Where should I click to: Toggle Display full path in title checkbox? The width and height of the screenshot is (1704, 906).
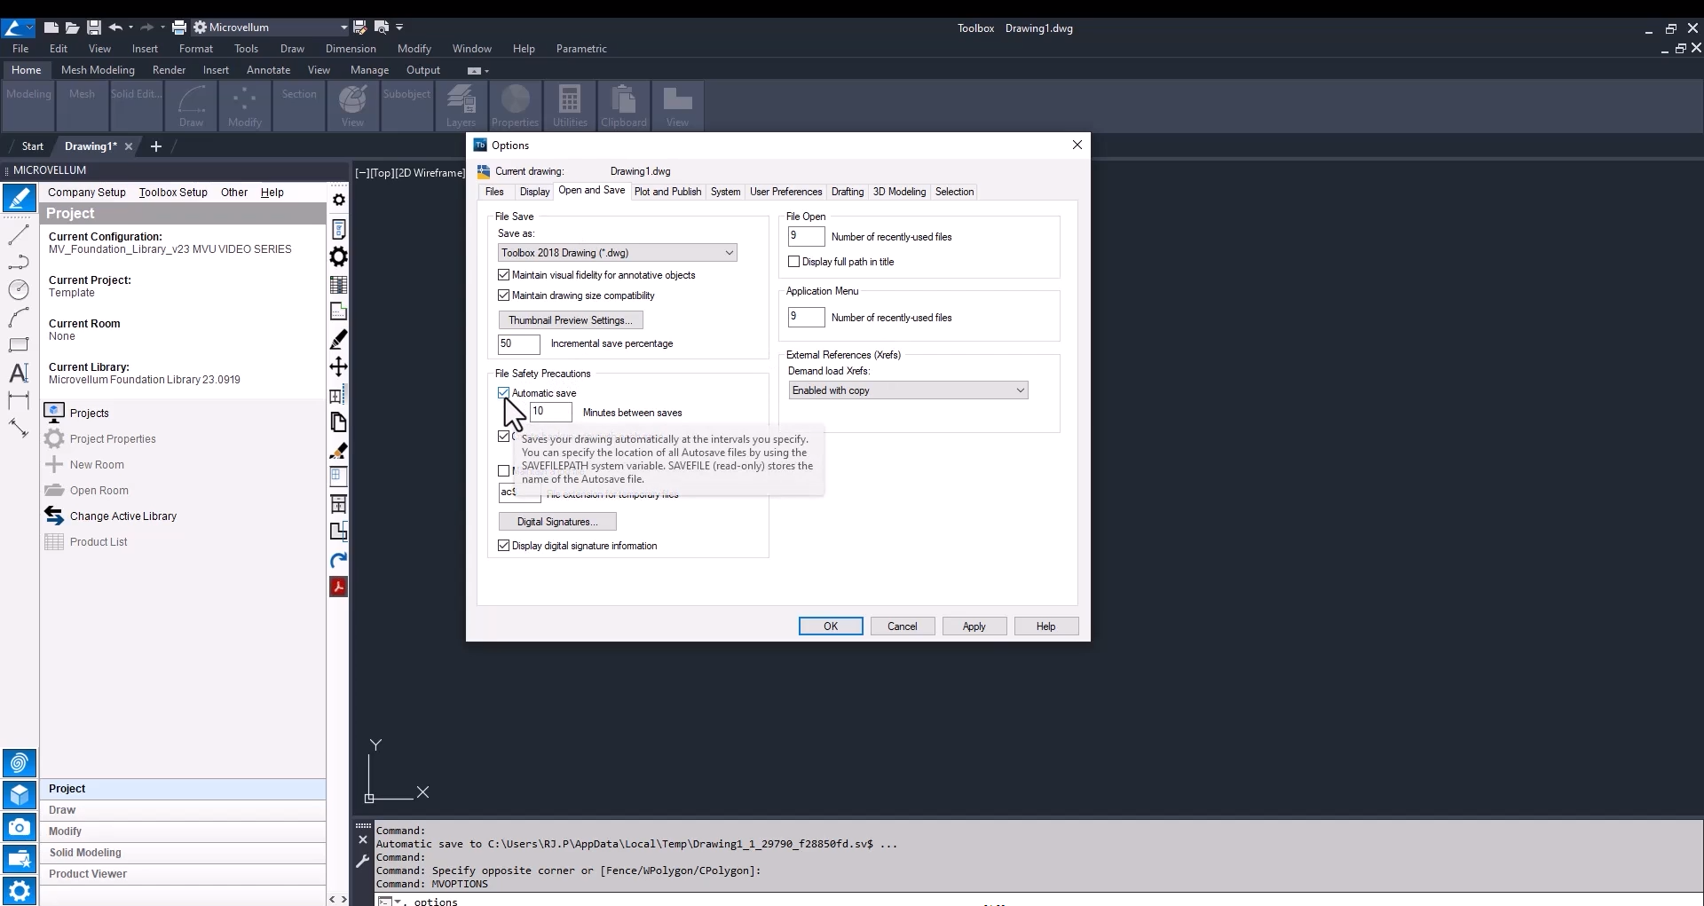(x=794, y=262)
